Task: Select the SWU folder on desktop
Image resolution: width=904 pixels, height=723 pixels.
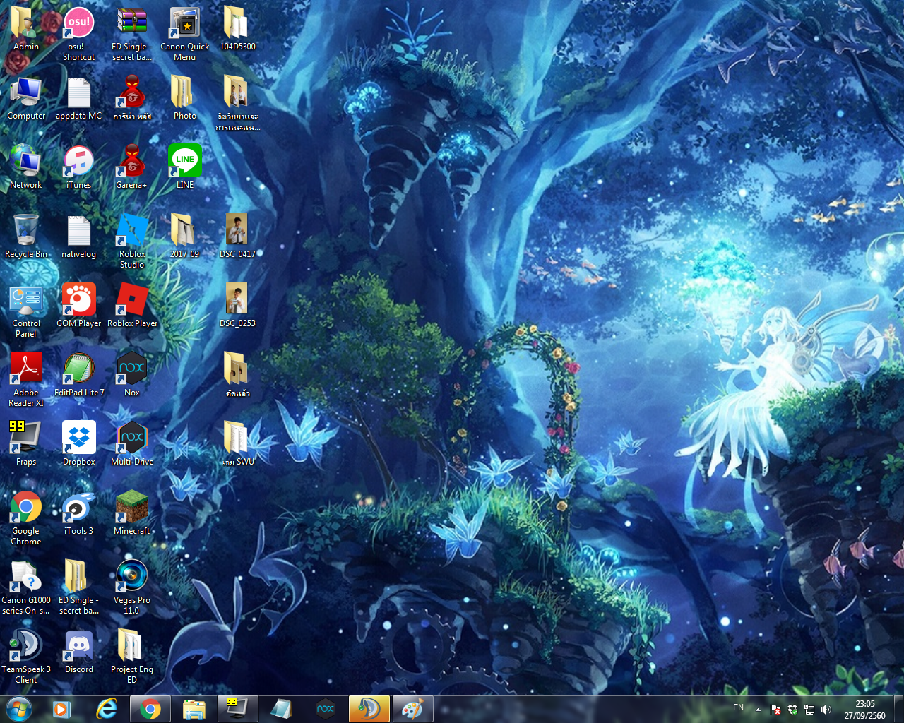Action: (237, 443)
